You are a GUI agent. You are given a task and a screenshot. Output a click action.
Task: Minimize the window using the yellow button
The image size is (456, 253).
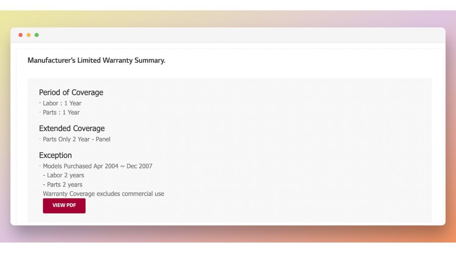(x=29, y=35)
